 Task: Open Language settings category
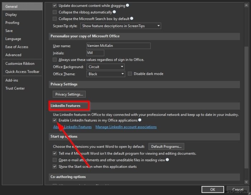22,39
